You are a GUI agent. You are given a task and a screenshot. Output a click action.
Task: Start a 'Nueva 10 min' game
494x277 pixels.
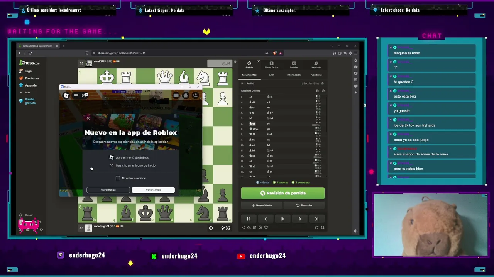(x=262, y=205)
